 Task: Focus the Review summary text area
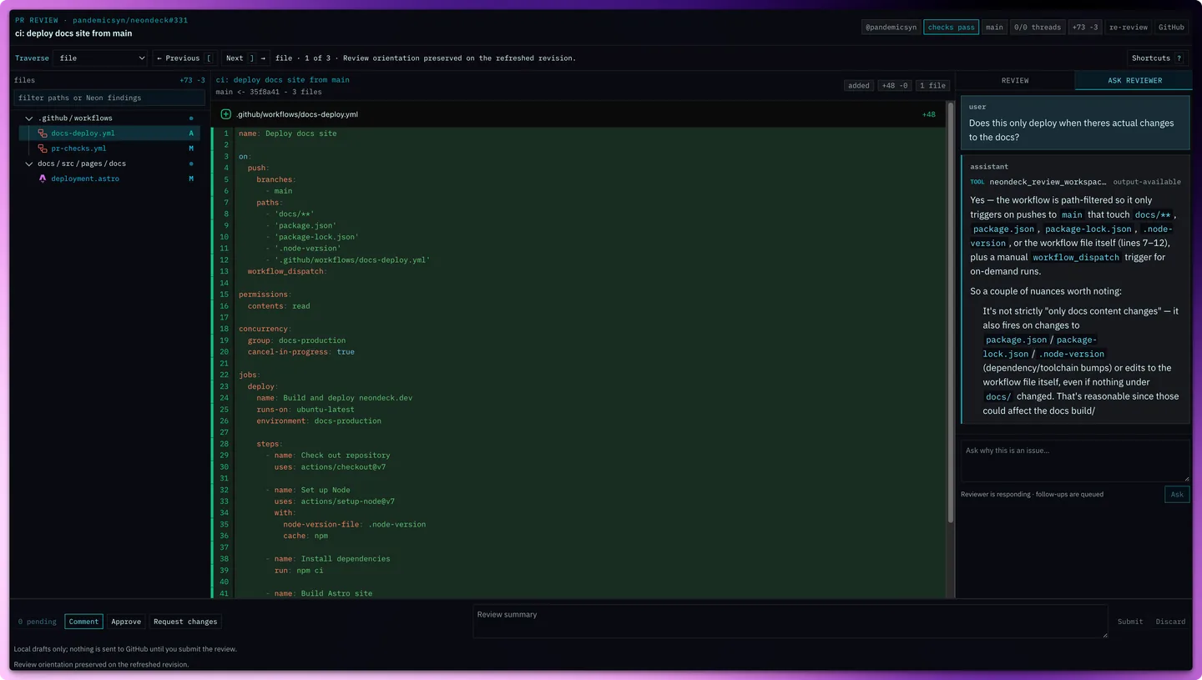click(x=790, y=622)
